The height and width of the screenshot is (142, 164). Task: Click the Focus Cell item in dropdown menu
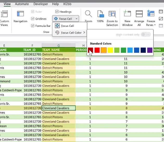pos(70,26)
